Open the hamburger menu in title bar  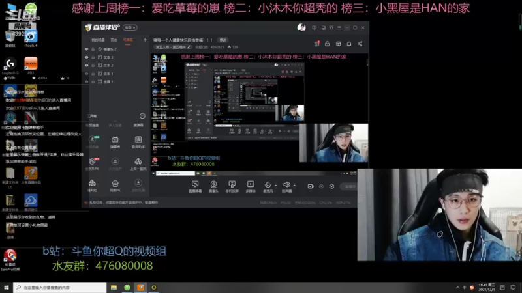click(339, 28)
